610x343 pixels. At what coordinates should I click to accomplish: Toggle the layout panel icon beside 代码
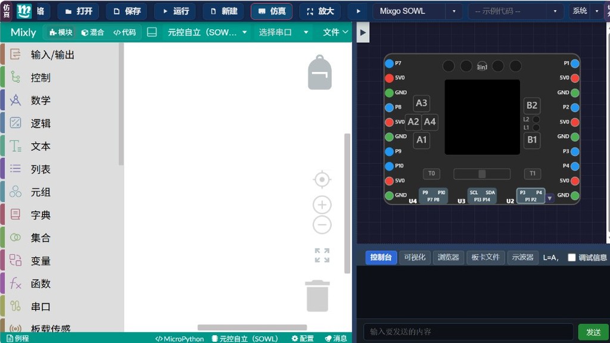[x=152, y=32]
